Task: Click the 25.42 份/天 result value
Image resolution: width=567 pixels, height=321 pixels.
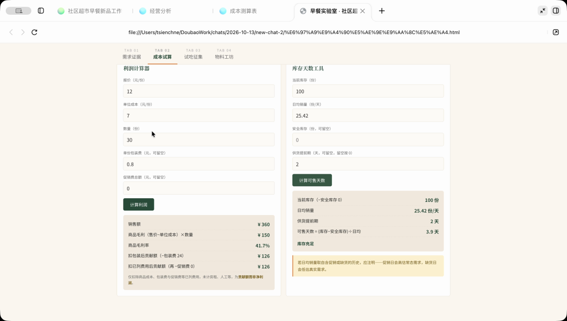Action: click(x=426, y=211)
